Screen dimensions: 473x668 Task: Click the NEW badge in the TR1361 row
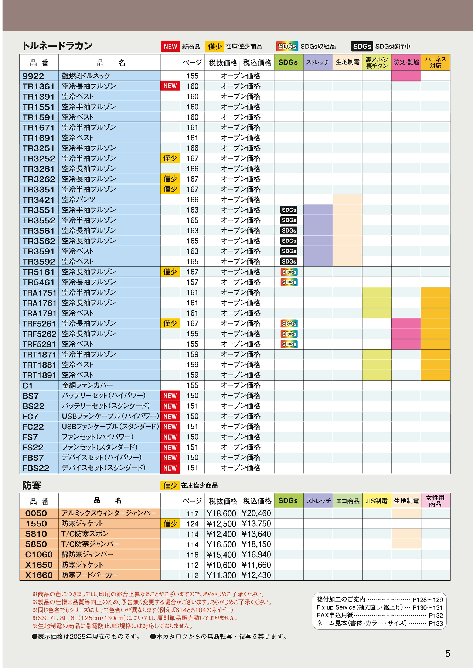click(170, 86)
